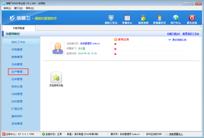Click 退出系统 red power icon
The width and height of the screenshot is (204, 138).
192,18
